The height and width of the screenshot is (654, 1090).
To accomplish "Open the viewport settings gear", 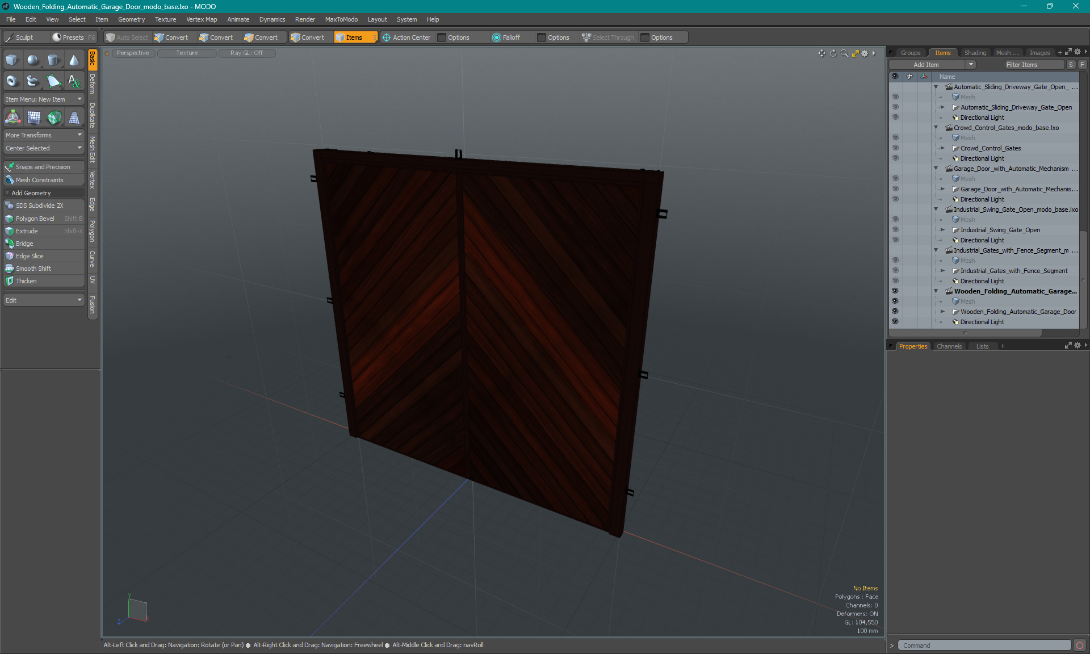I will (x=865, y=53).
